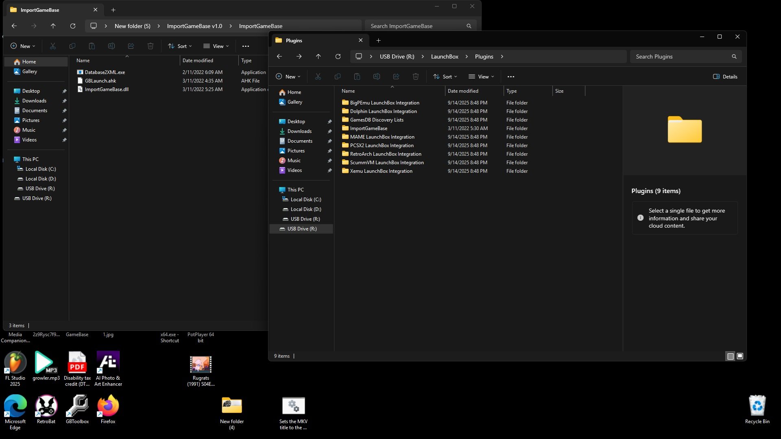Image resolution: width=781 pixels, height=439 pixels.
Task: Open Sort dropdown in ImportGameBase window
Action: 180,46
